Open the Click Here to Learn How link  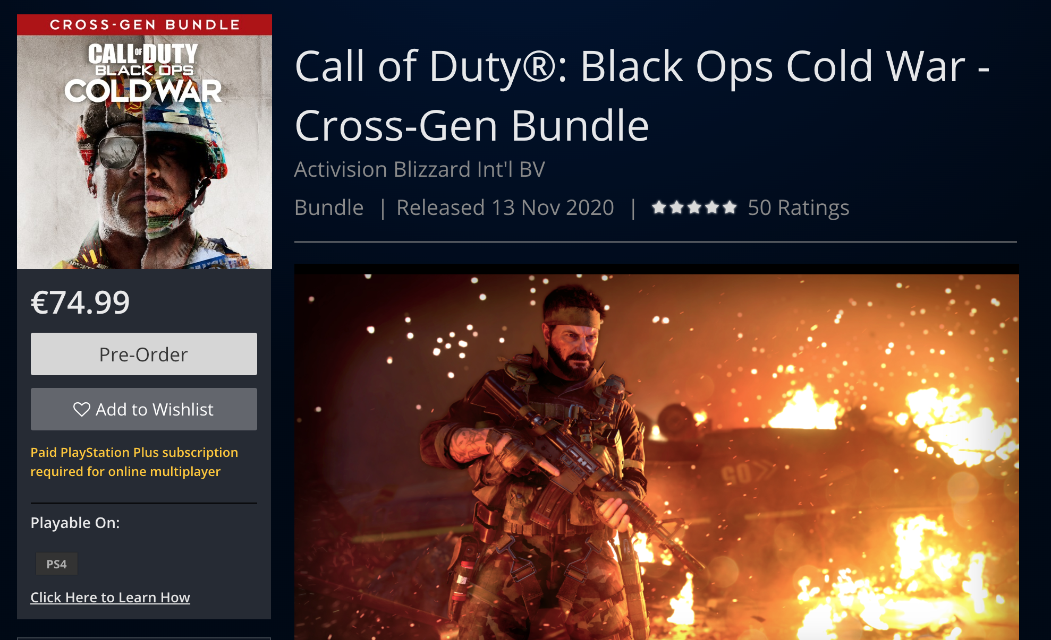coord(110,597)
